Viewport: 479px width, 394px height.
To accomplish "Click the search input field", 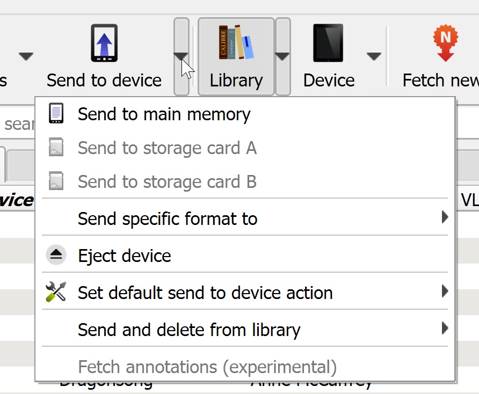I will (17, 125).
